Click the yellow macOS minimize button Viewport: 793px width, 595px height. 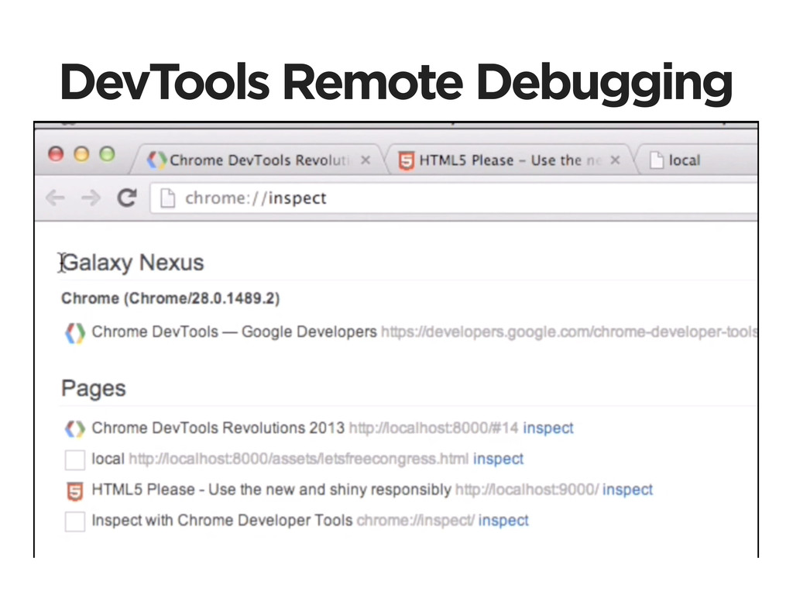(81, 154)
